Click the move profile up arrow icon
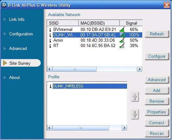The width and height of the screenshot is (172, 140). pyautogui.click(x=135, y=96)
